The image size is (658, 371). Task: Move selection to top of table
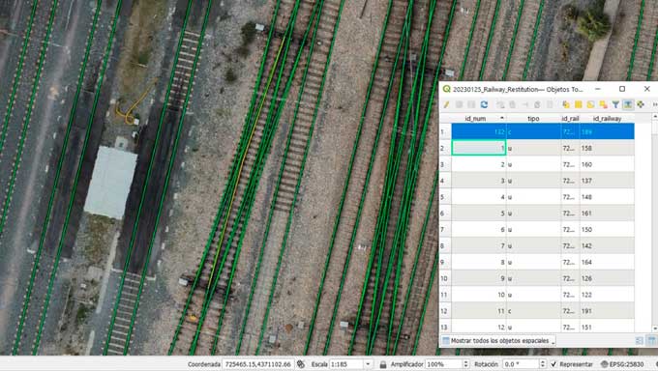tap(628, 104)
